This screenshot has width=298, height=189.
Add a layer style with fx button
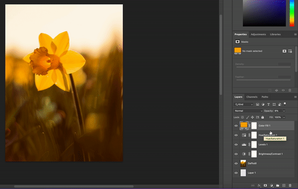259,186
